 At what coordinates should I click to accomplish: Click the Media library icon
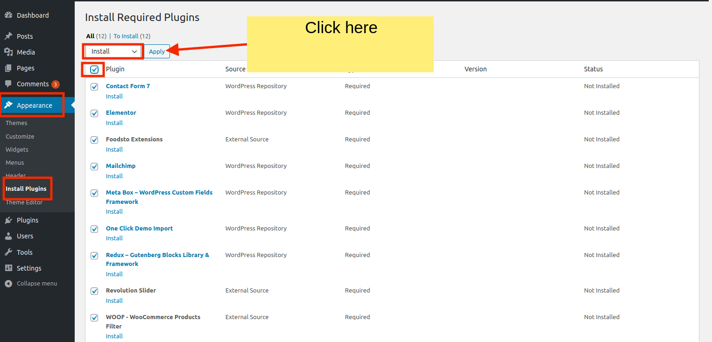point(8,52)
